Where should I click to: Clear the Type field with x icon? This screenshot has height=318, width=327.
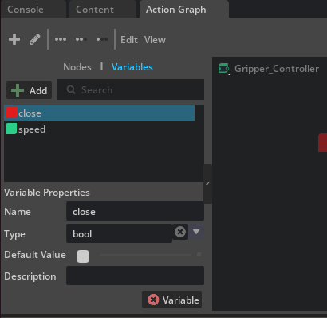(180, 232)
